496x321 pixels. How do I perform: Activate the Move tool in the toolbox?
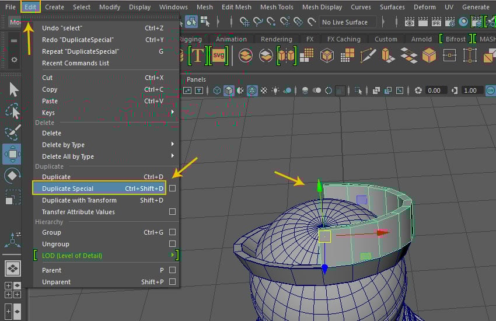(x=12, y=154)
